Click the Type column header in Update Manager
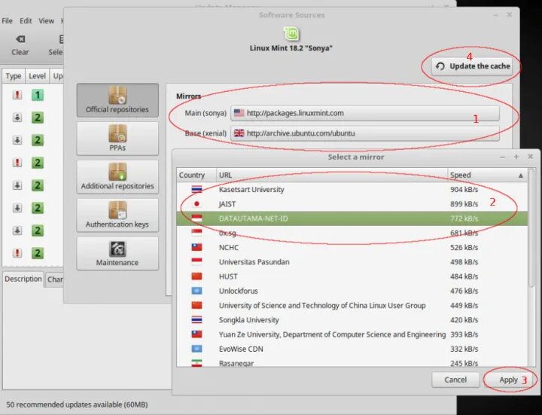This screenshot has height=415, width=542. [14, 76]
